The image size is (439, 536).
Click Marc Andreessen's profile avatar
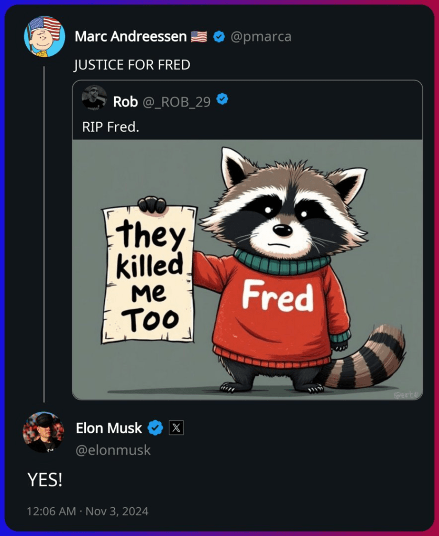pos(45,36)
